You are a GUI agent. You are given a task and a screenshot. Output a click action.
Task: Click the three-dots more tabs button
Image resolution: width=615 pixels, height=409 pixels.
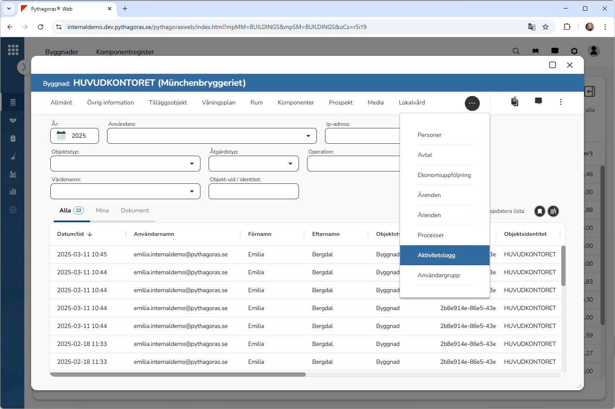click(472, 103)
